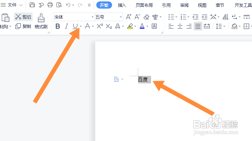The height and width of the screenshot is (141, 252).
Task: Click the Save icon in quick access toolbar
Action: pos(32,5)
